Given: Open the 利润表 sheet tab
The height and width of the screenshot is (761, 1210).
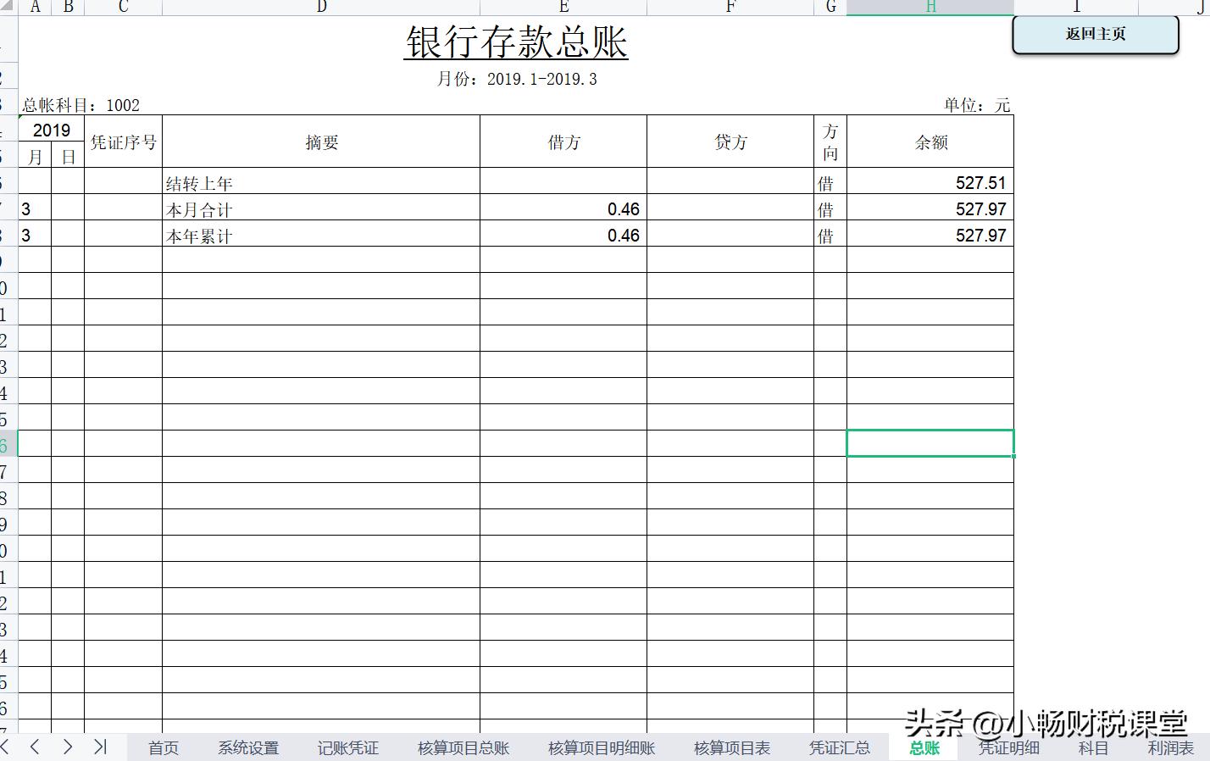Looking at the screenshot, I should point(1170,747).
